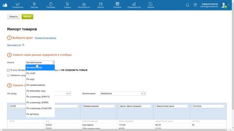This screenshot has height=131, width=234.
Task: Open the Показатели section
Action: tap(18, 5)
